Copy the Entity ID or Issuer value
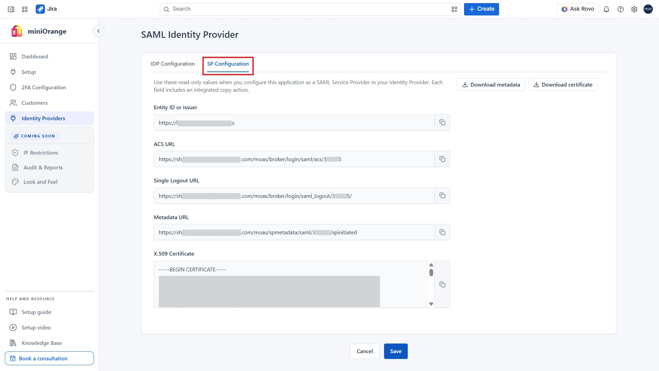 pyautogui.click(x=442, y=123)
